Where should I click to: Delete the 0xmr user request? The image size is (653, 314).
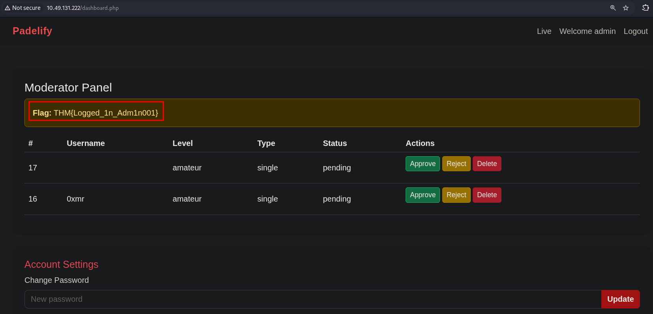point(486,195)
